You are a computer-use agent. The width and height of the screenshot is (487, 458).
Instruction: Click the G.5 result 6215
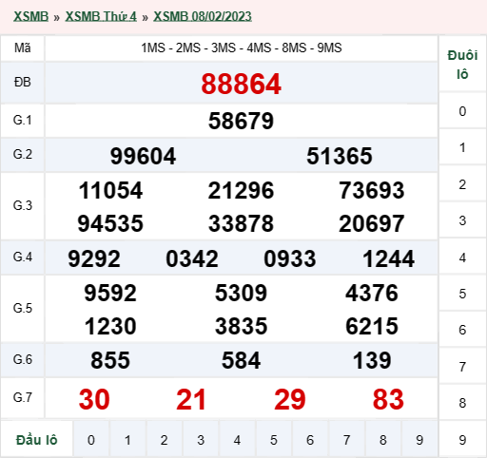(372, 326)
